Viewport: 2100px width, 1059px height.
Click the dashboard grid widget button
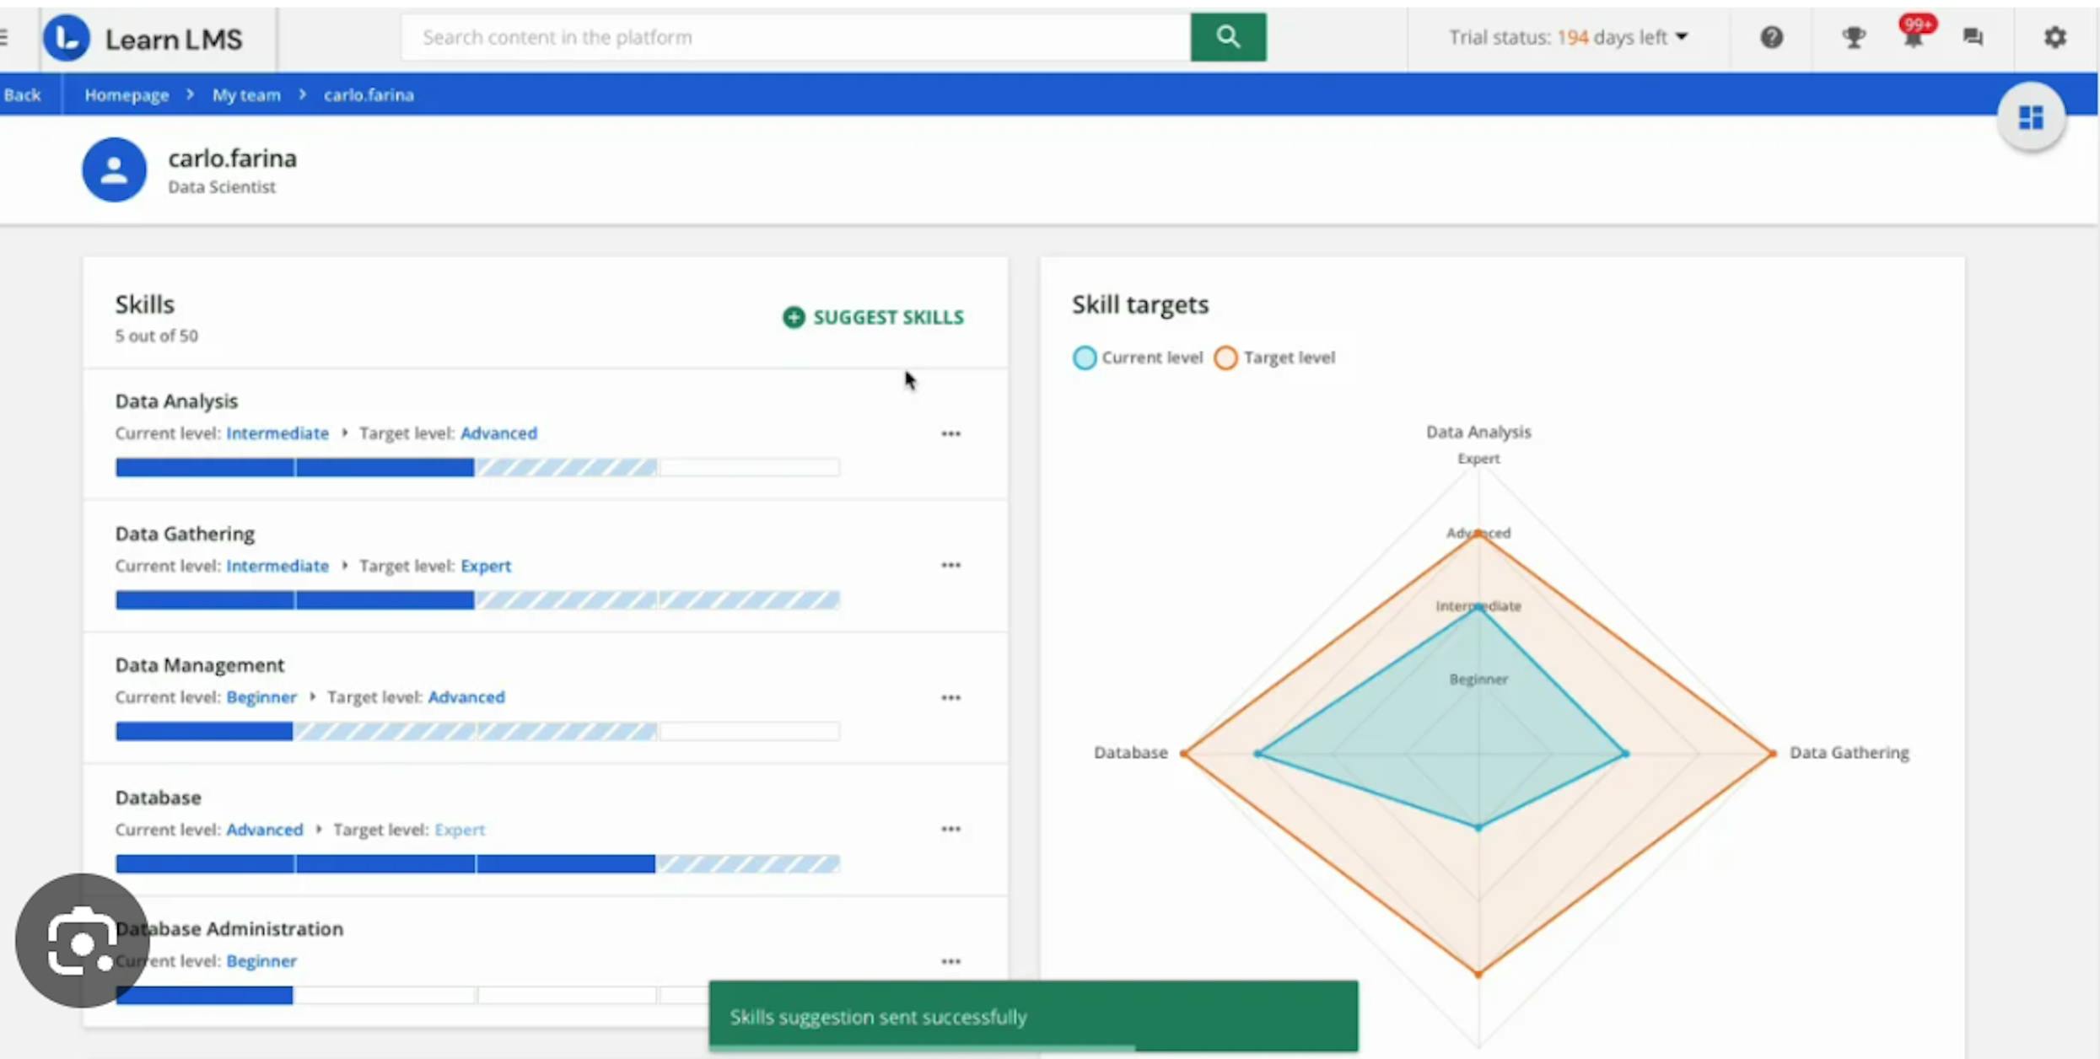point(2031,117)
